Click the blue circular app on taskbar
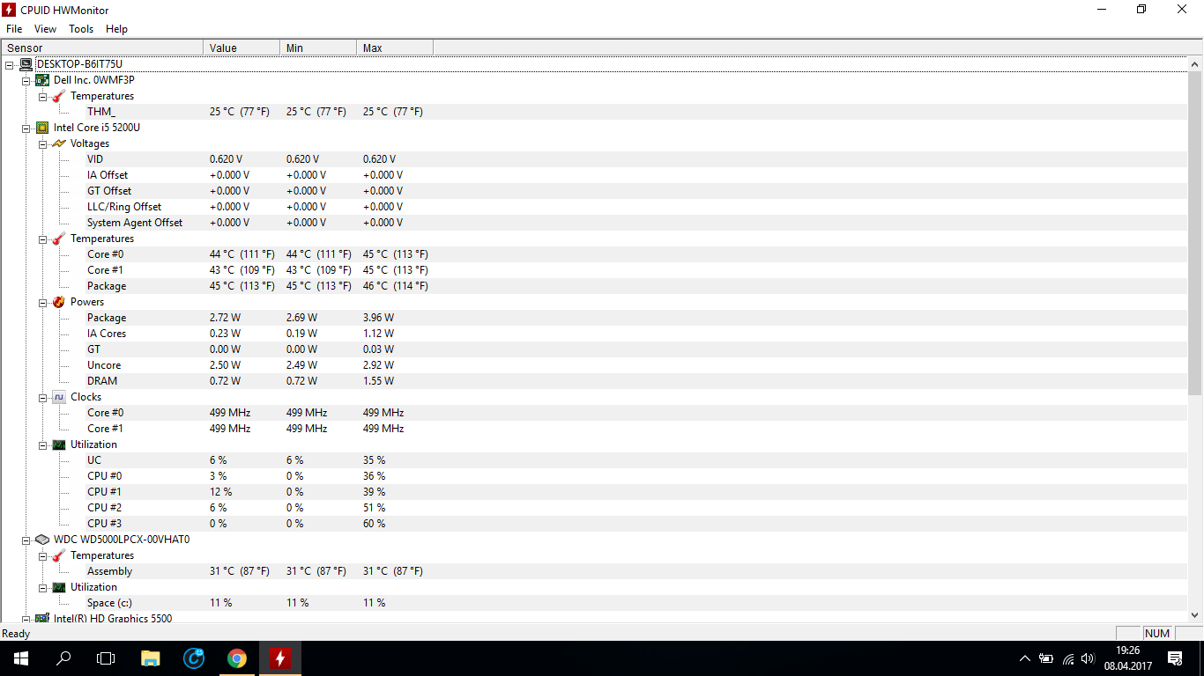 pos(193,658)
